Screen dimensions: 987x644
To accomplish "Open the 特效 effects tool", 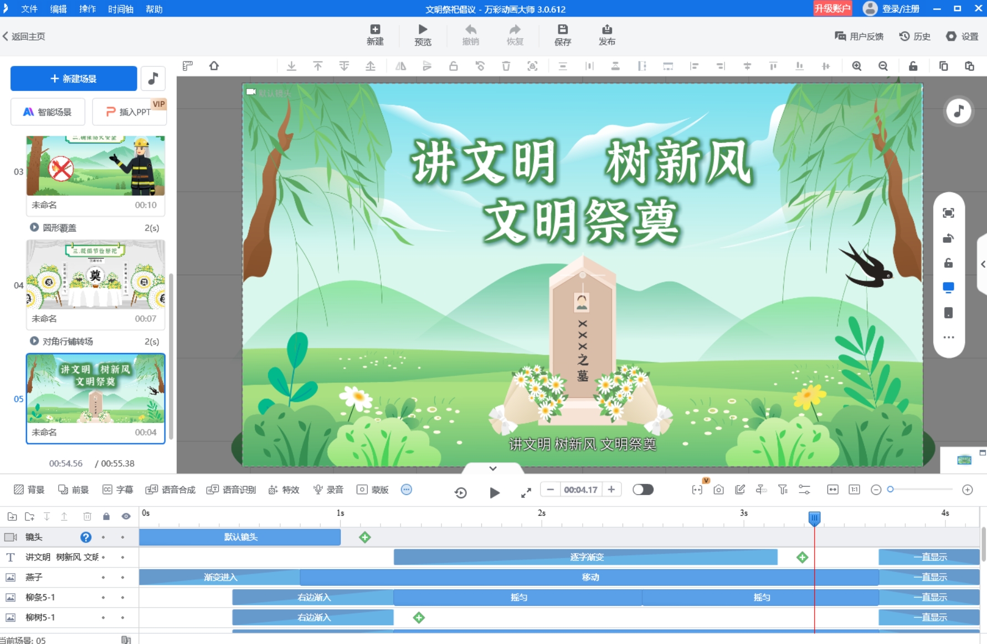I will [x=284, y=489].
